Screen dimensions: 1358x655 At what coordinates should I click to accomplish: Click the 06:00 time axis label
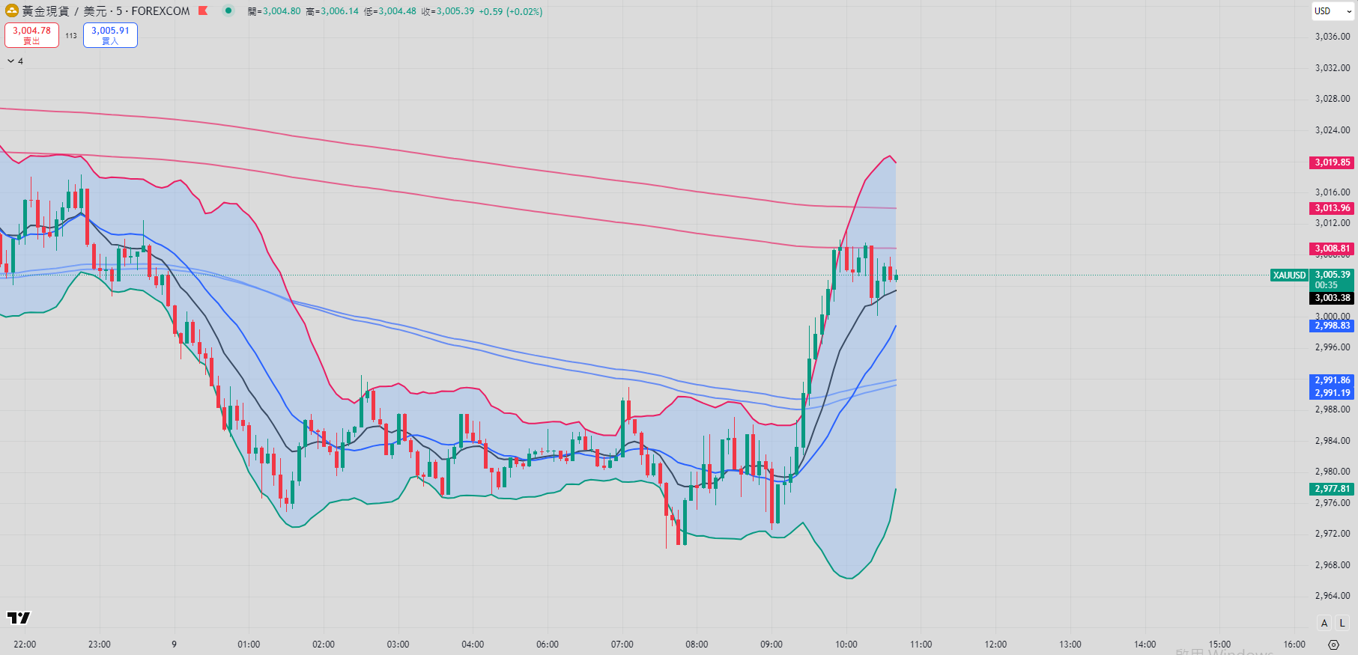pyautogui.click(x=548, y=645)
